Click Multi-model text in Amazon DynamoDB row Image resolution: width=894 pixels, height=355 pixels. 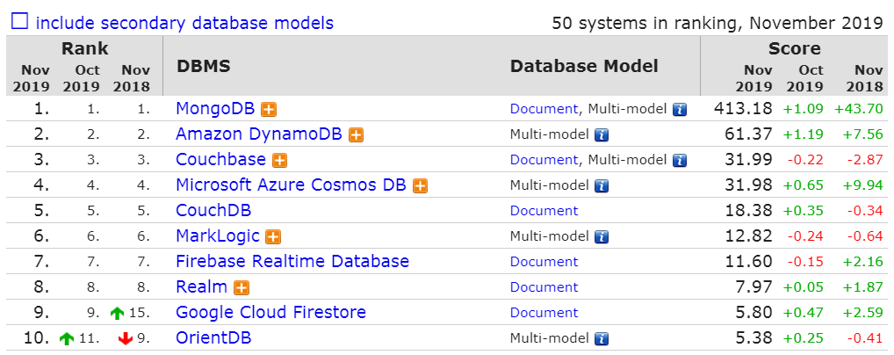550,134
